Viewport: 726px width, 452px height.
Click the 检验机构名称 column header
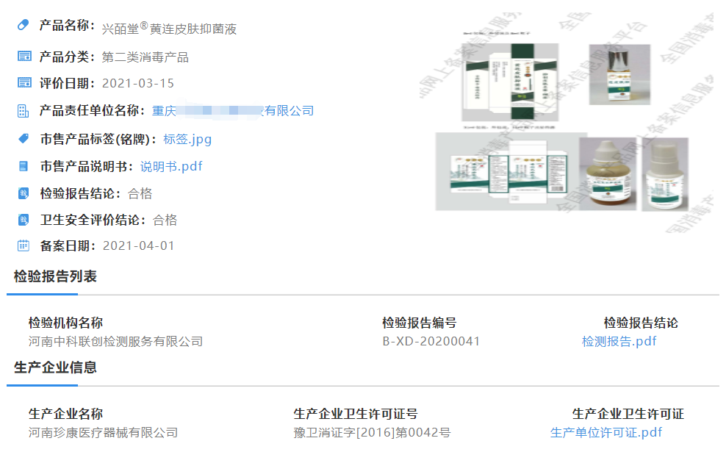point(65,323)
